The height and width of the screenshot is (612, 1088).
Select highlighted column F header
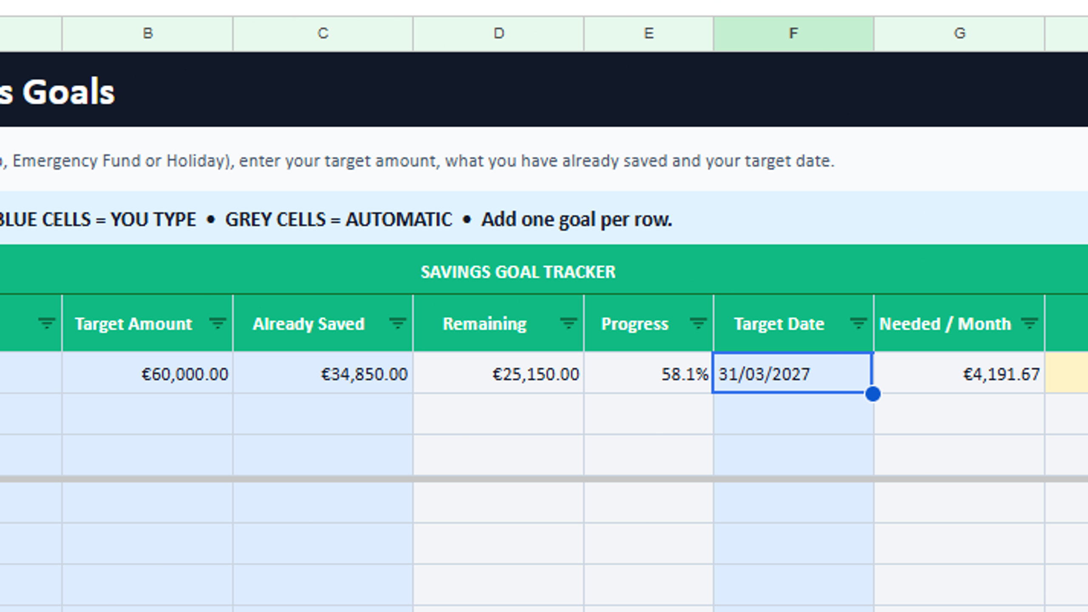[x=793, y=34]
